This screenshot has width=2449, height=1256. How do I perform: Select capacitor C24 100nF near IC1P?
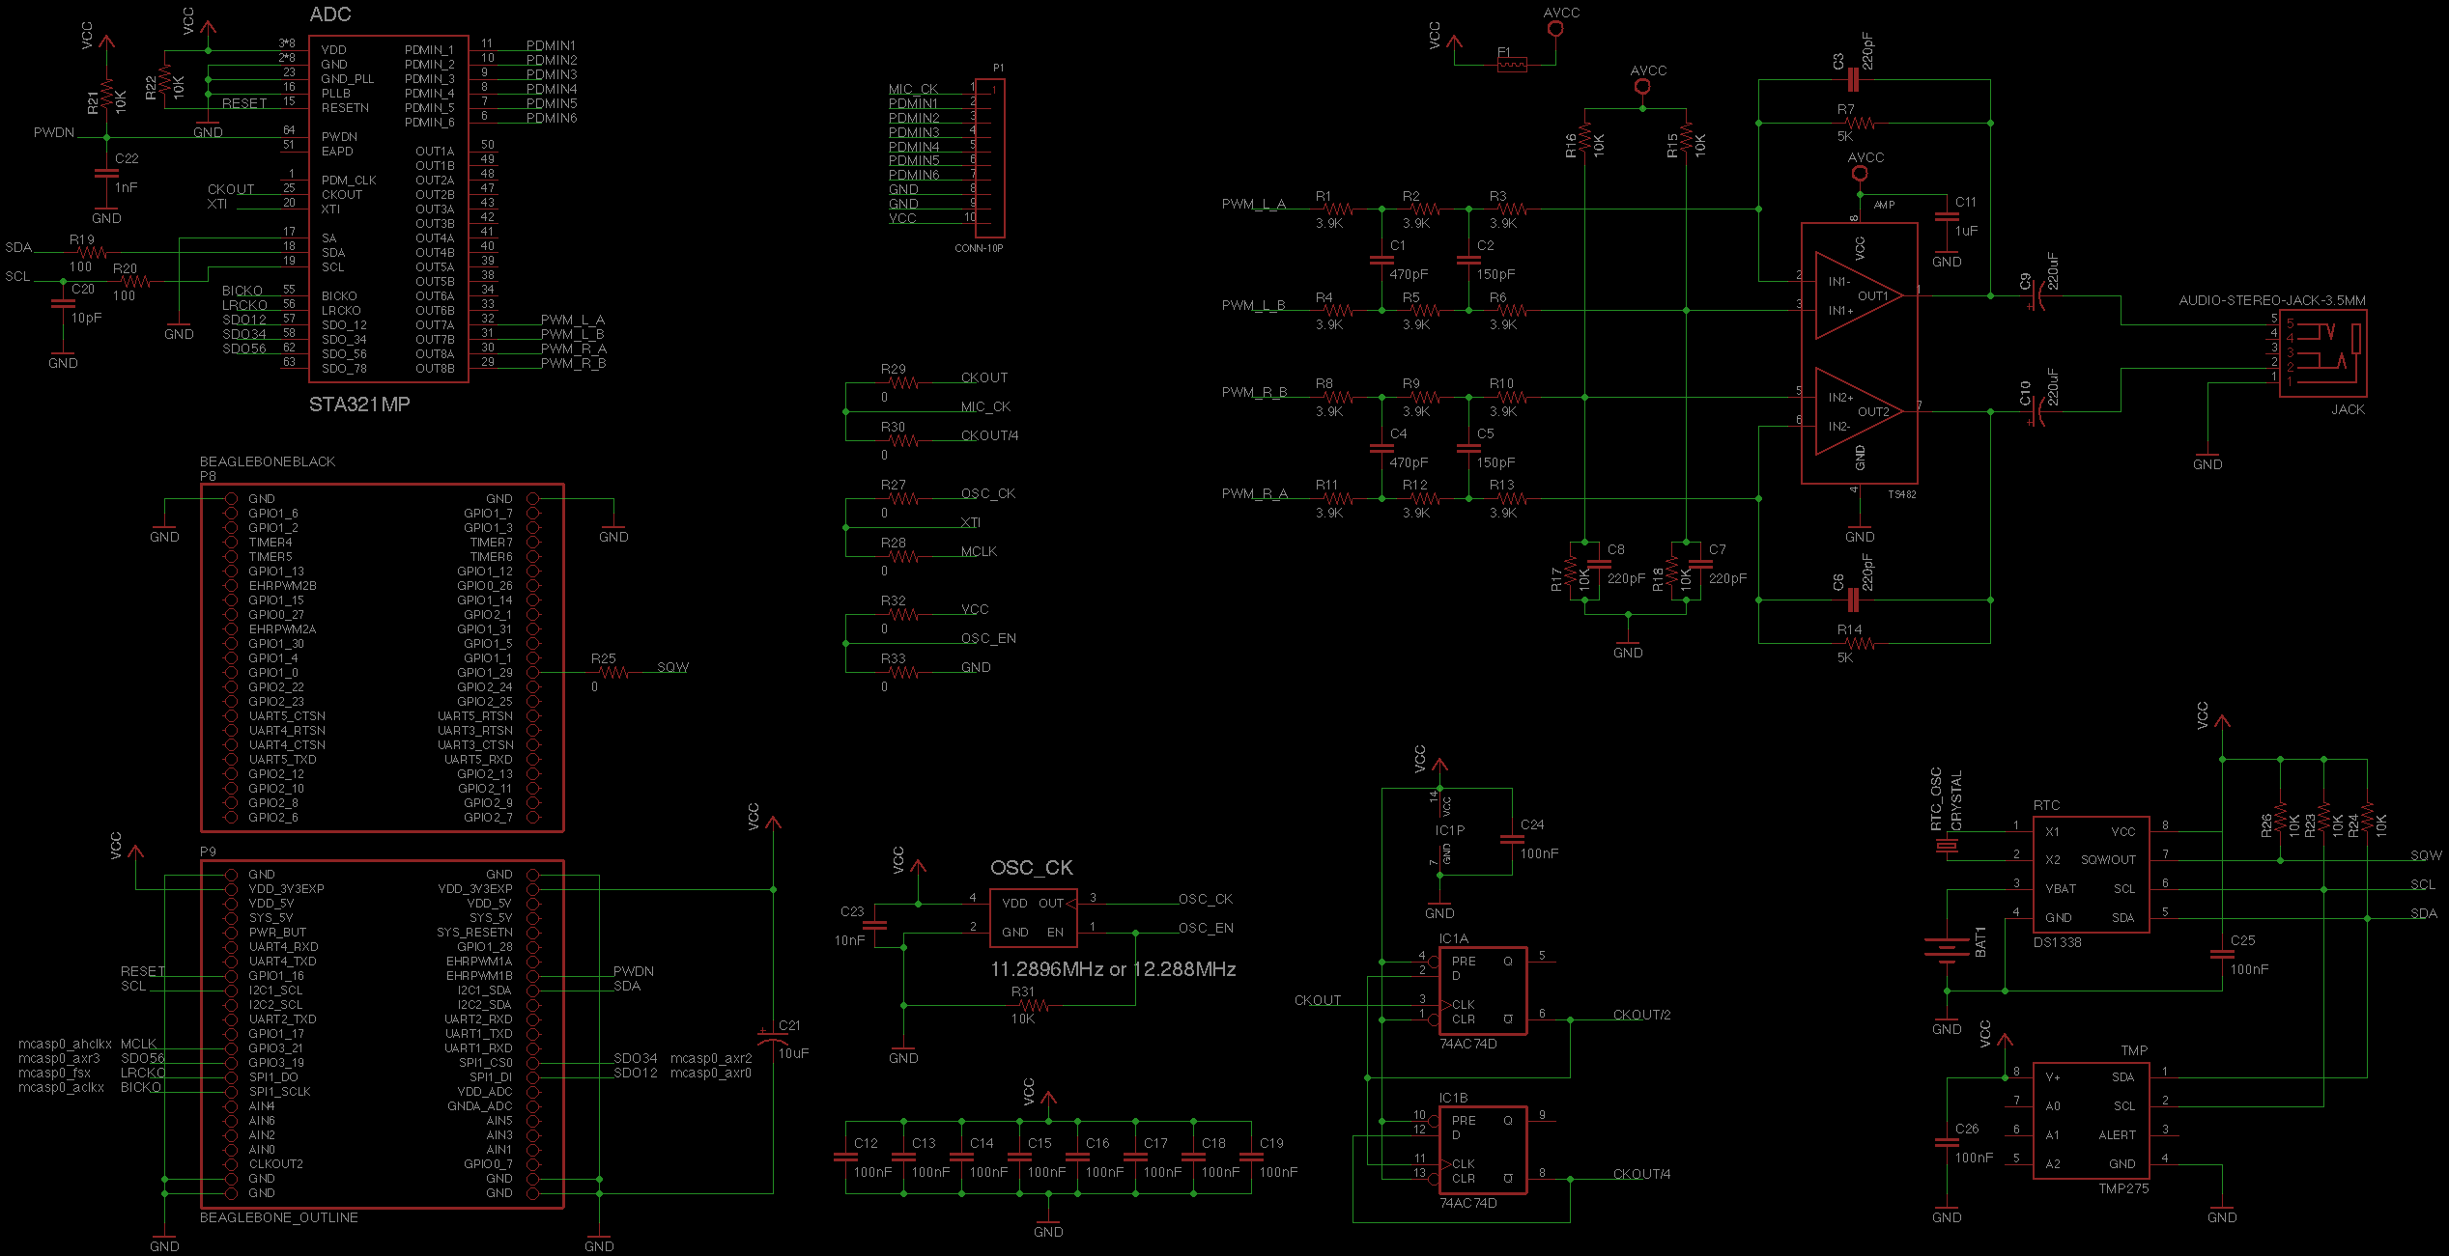coord(1512,839)
